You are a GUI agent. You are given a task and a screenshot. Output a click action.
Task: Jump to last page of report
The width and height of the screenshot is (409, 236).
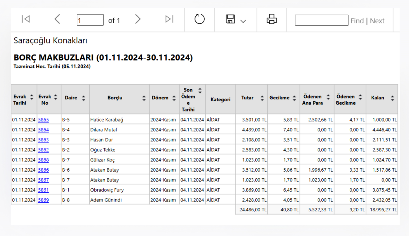point(169,19)
